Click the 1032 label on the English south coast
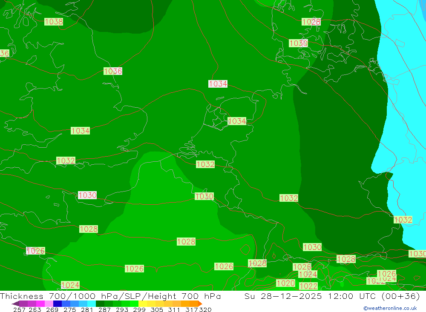Screen dimensions: 426x312 coord(66,160)
